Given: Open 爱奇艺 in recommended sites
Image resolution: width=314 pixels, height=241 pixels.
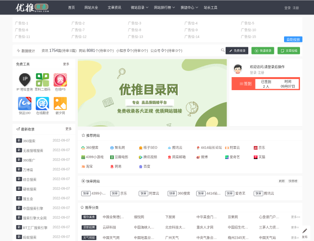Looking at the screenshot, I should (232, 157).
